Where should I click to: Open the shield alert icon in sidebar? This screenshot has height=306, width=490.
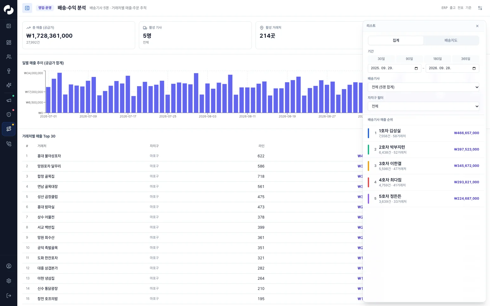[x=9, y=114]
